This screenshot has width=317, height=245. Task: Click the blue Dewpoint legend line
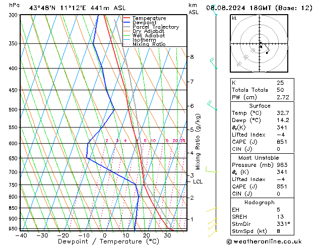[126, 22]
